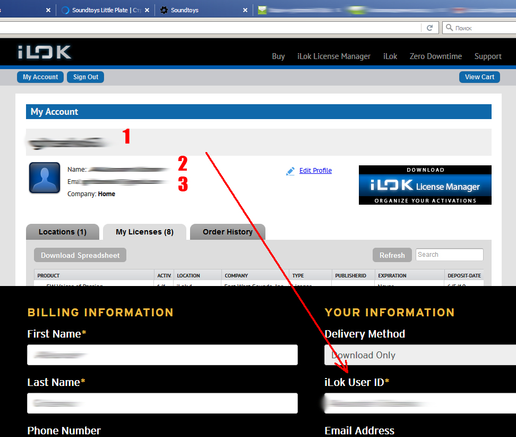Open iLok License Manager nav item
The width and height of the screenshot is (516, 437).
pos(334,56)
